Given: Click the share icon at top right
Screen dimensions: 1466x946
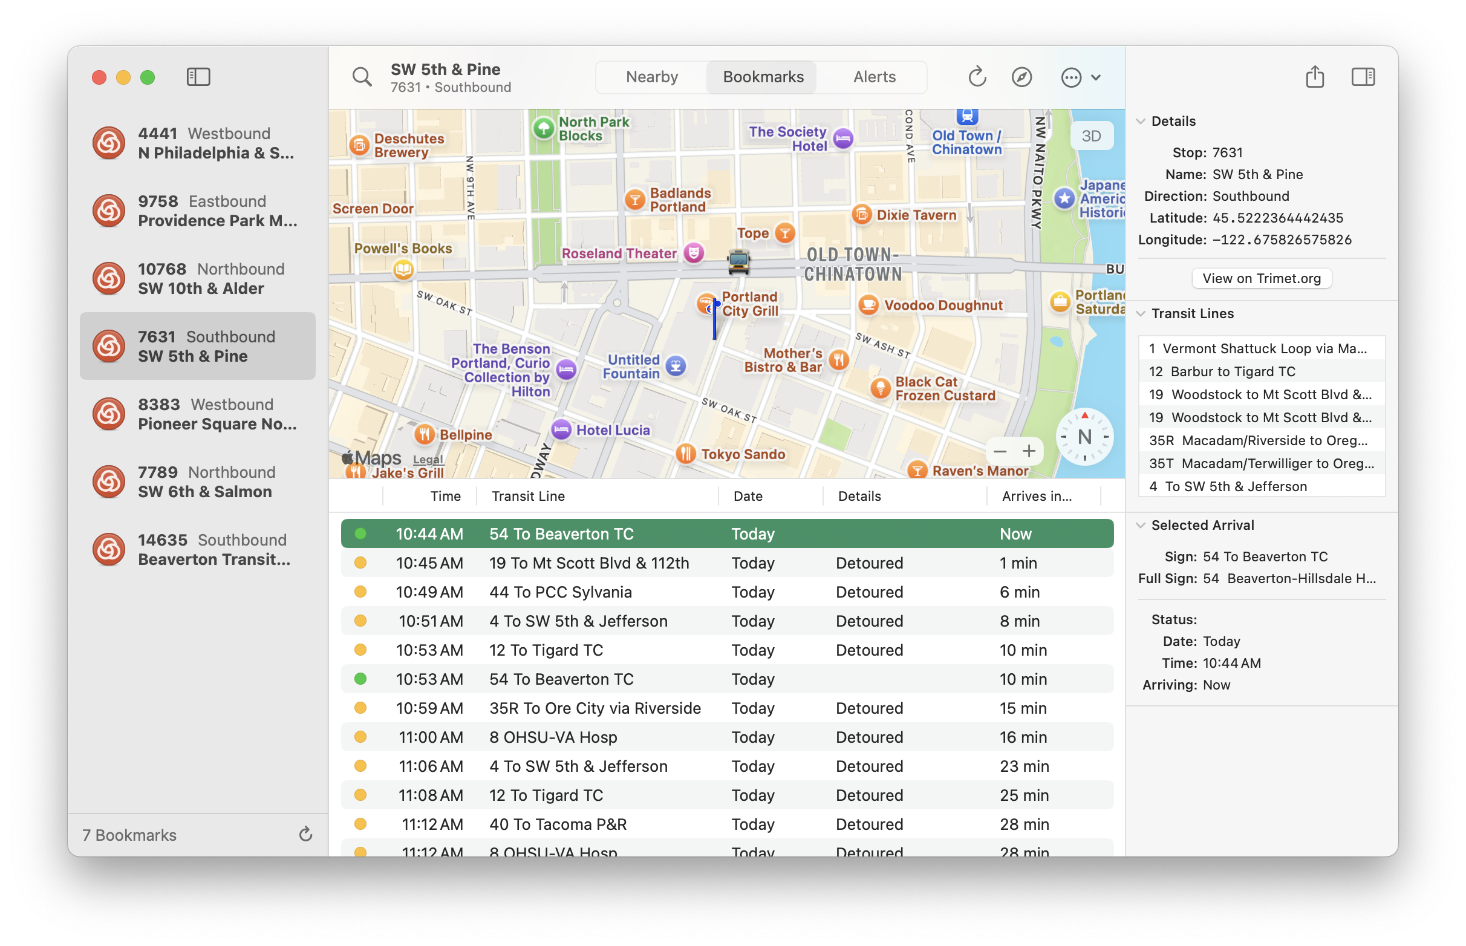Looking at the screenshot, I should [1315, 77].
